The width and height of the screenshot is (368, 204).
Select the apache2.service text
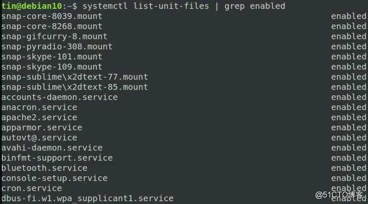(39, 117)
